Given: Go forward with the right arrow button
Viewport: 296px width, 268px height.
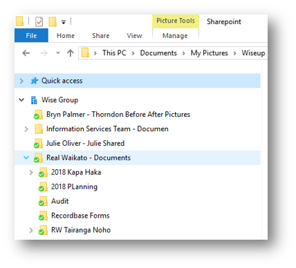Looking at the screenshot, I should (44, 53).
